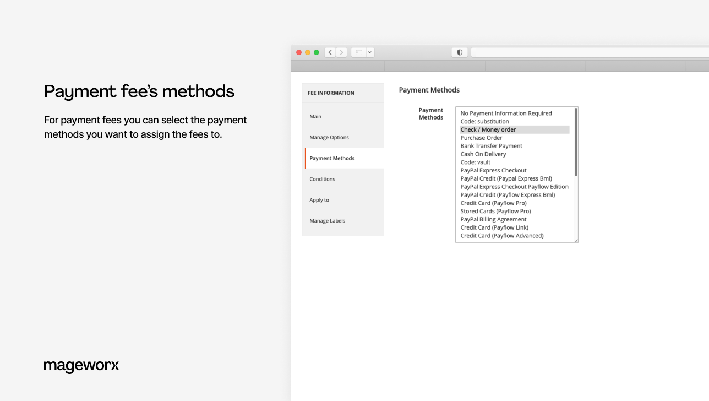This screenshot has height=401, width=709.
Task: Click the FEE INFORMATION panel header
Action: [331, 93]
